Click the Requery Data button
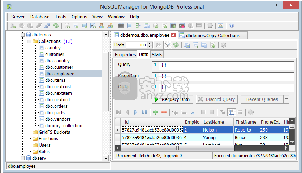This screenshot has height=173, width=302. pyautogui.click(x=172, y=99)
